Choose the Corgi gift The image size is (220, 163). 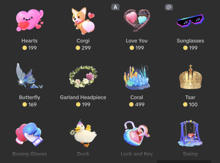point(83,21)
